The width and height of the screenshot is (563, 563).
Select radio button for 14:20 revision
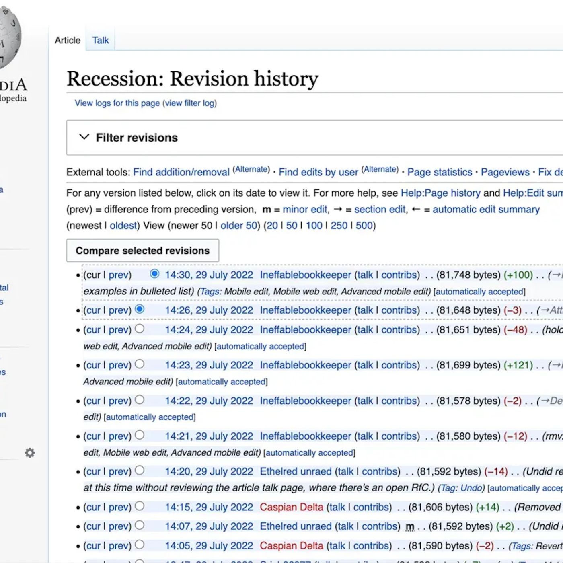[x=140, y=471]
